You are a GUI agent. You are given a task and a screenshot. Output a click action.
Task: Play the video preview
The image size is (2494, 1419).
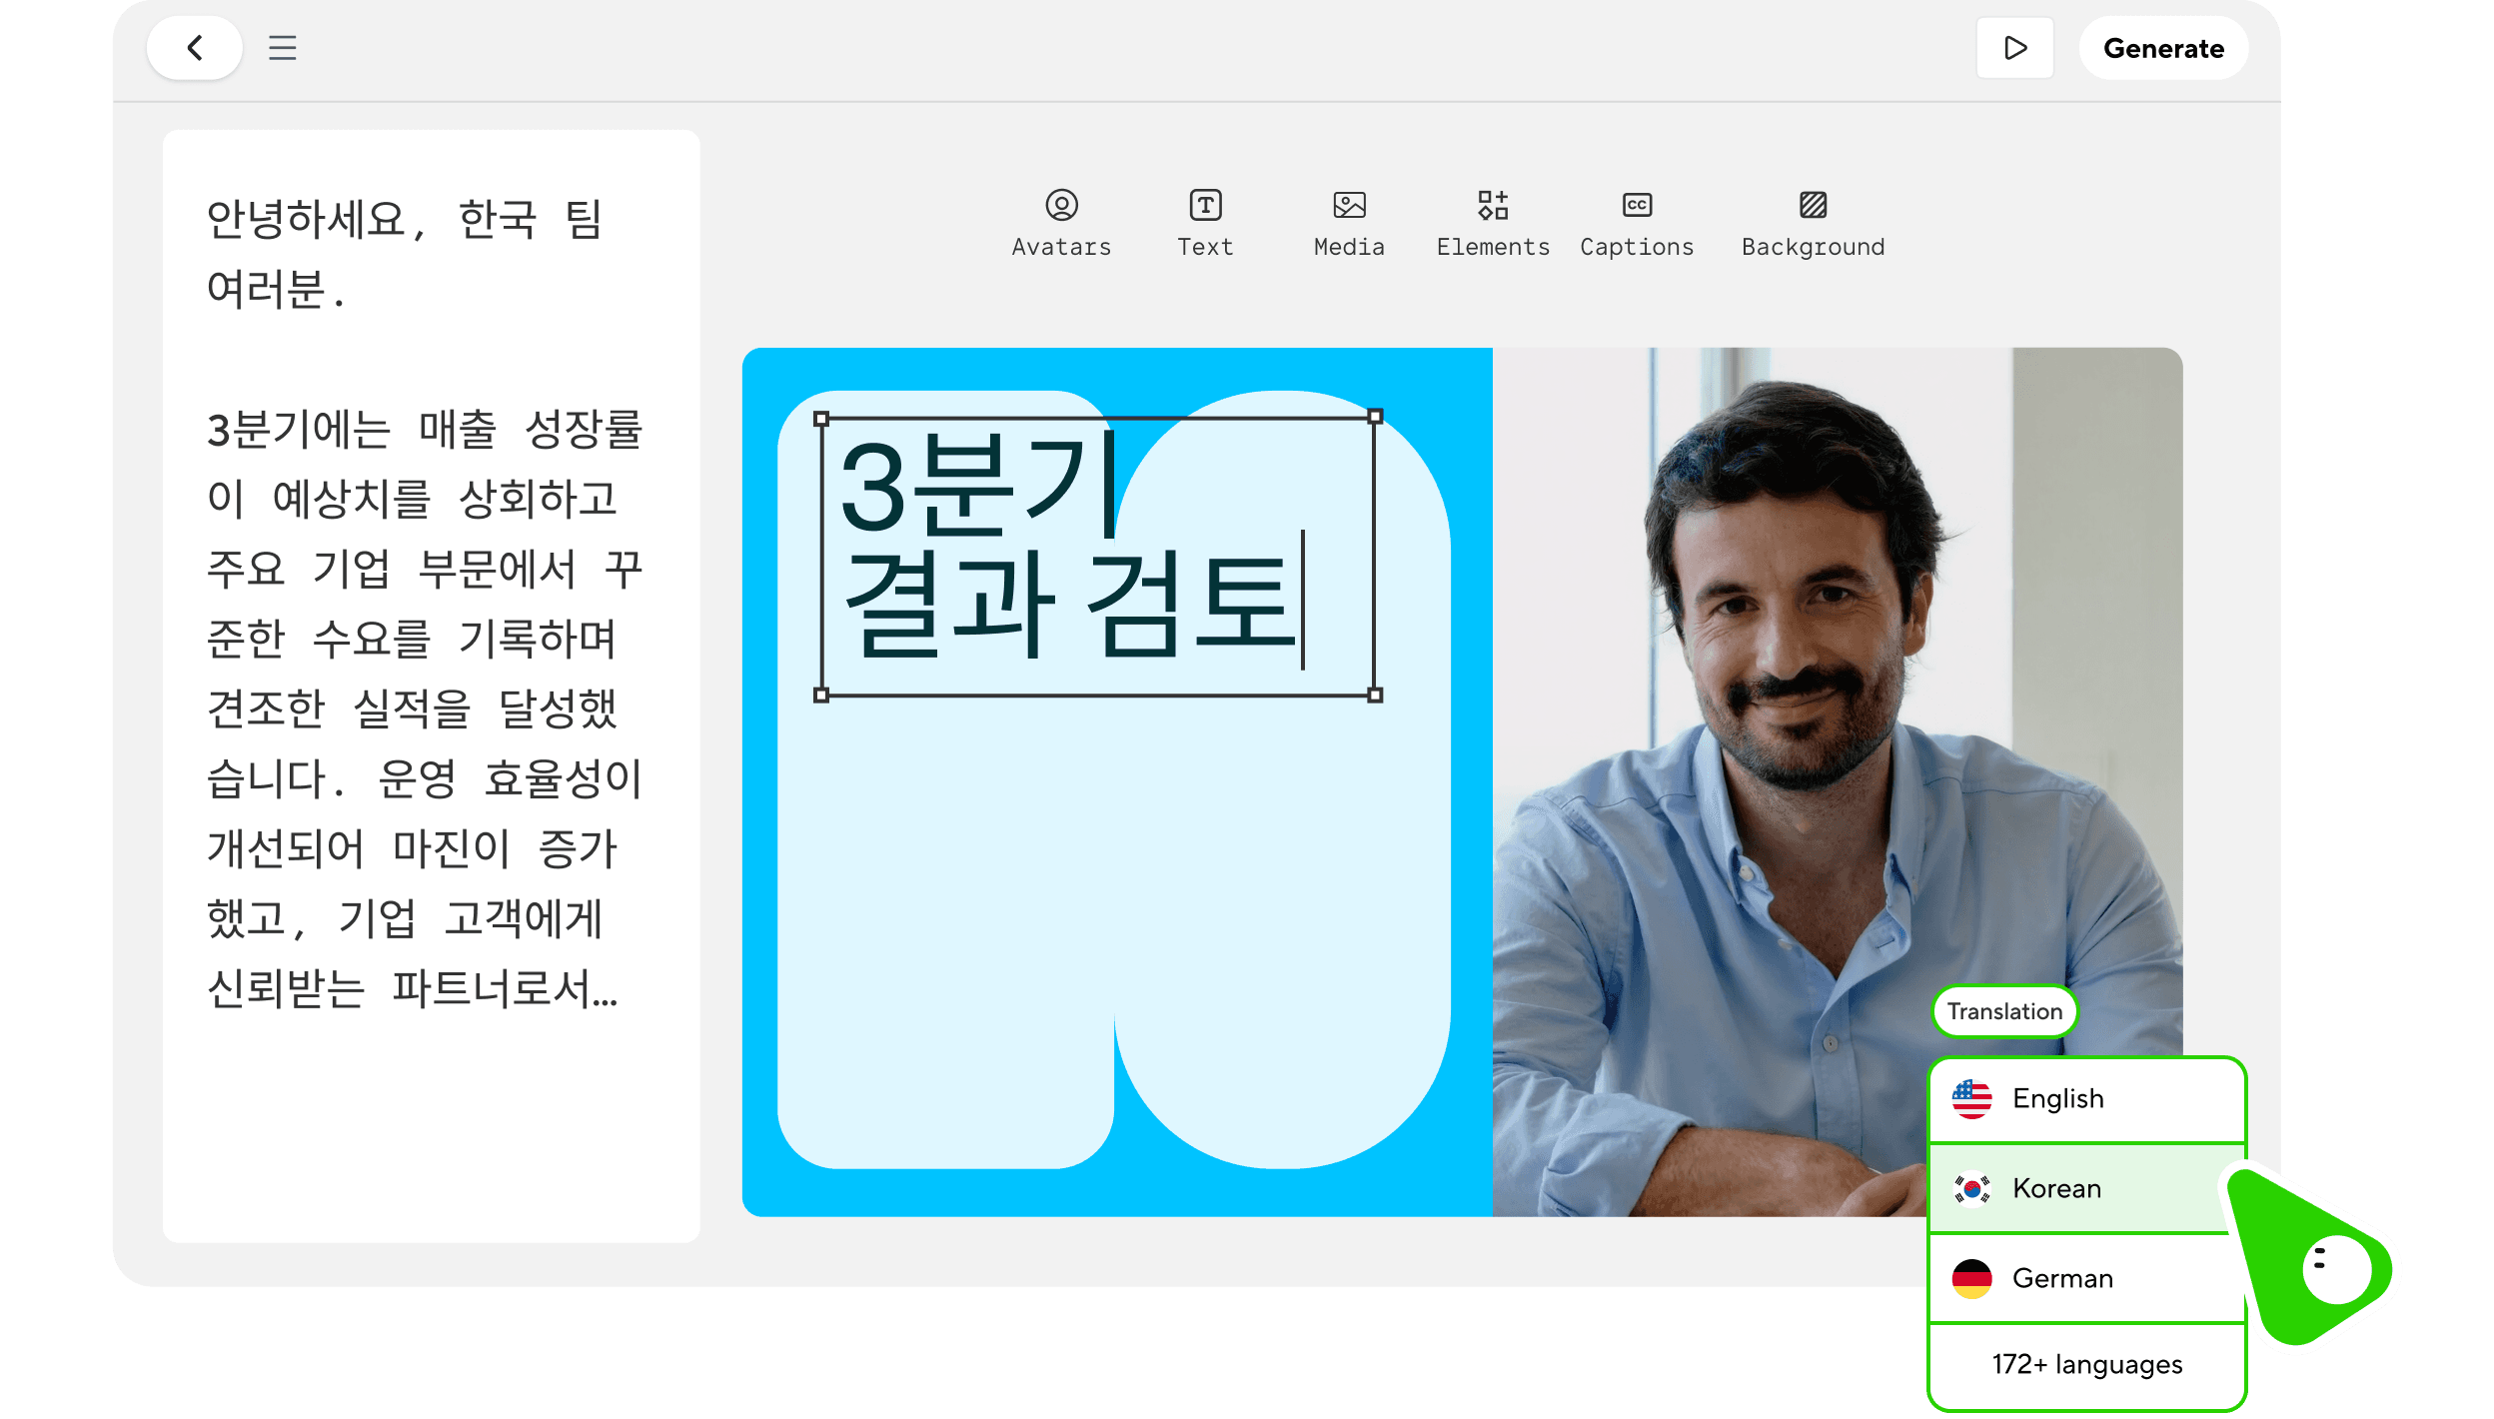click(x=2015, y=47)
